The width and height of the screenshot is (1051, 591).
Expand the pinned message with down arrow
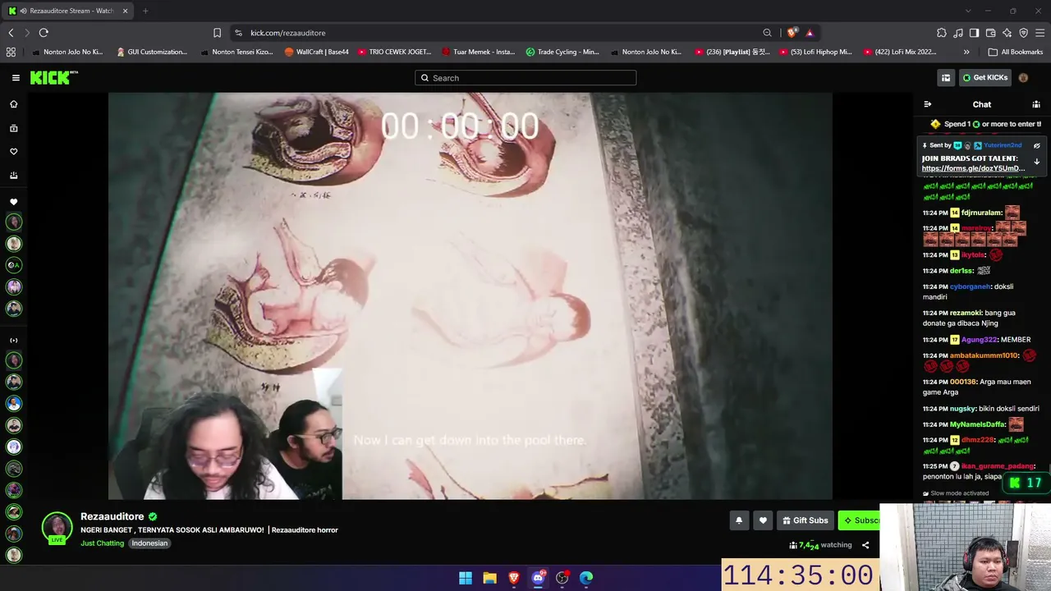pyautogui.click(x=1036, y=162)
